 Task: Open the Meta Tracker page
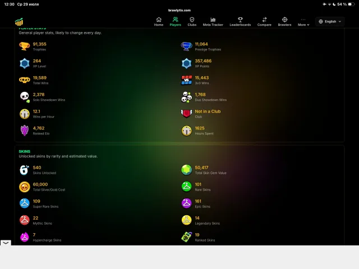[x=213, y=22]
